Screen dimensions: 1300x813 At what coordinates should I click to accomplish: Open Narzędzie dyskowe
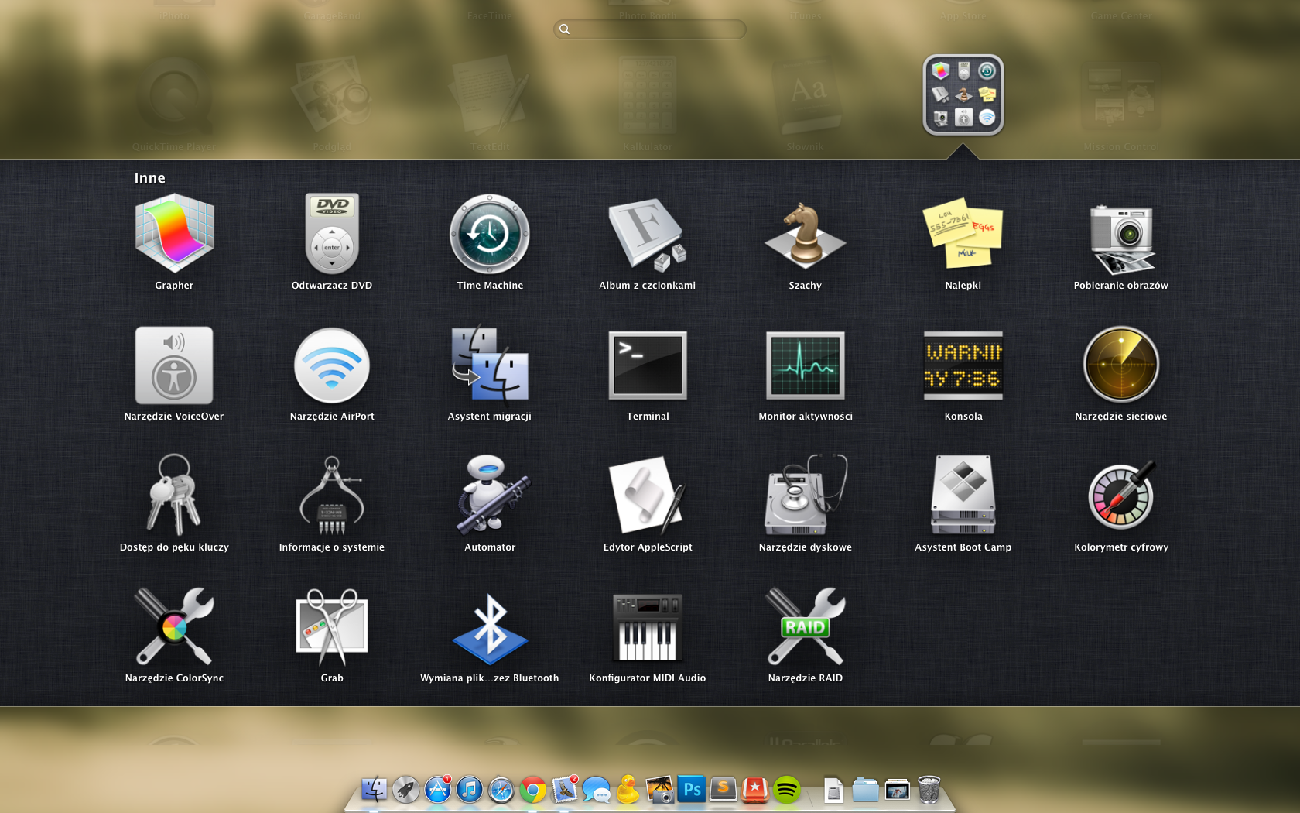(x=806, y=496)
